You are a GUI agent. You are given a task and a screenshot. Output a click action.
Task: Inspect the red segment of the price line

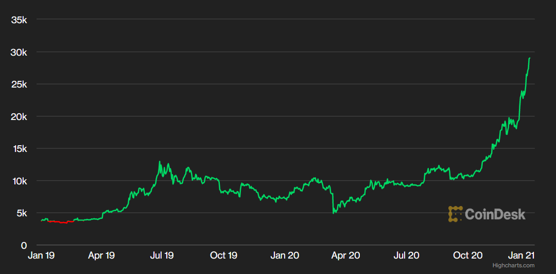[x=60, y=222]
